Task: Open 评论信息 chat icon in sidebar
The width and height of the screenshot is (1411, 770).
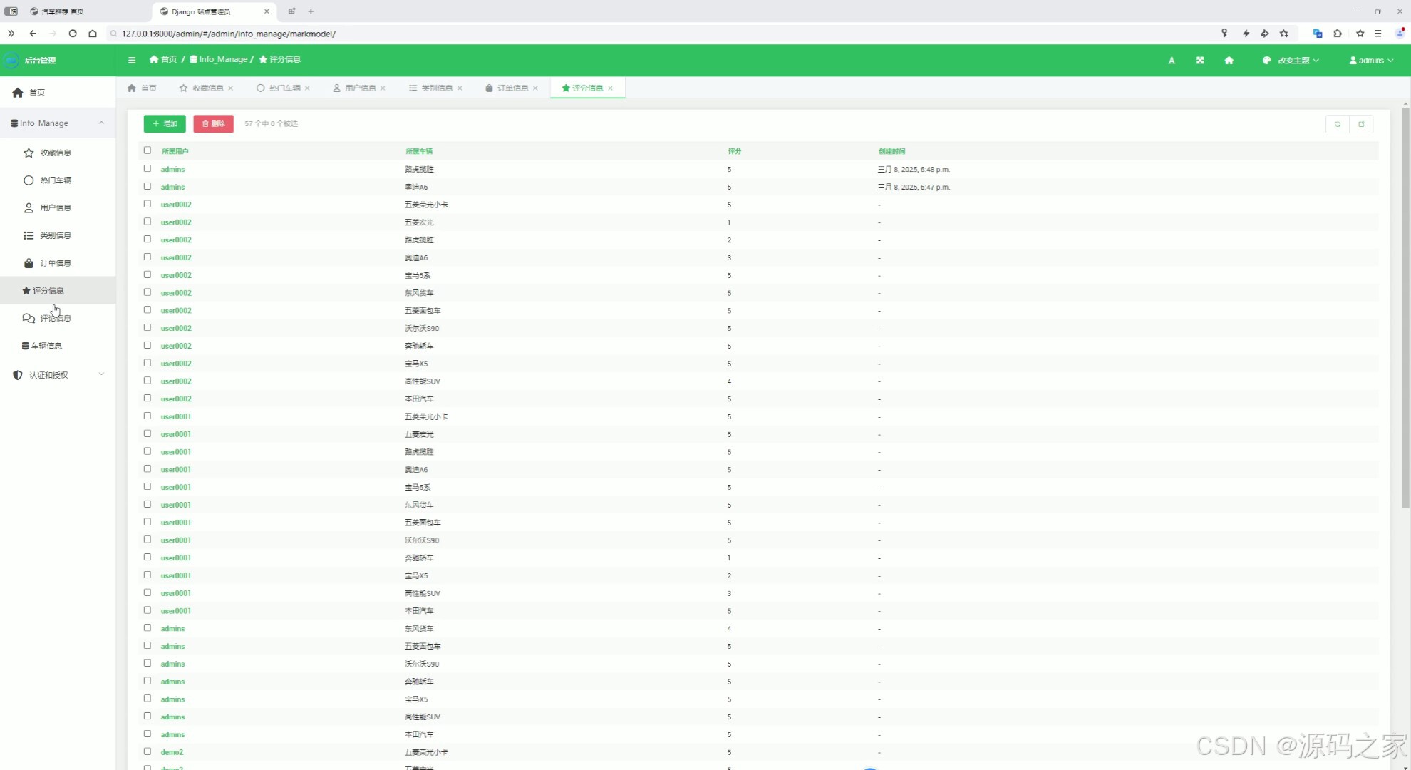Action: tap(29, 318)
